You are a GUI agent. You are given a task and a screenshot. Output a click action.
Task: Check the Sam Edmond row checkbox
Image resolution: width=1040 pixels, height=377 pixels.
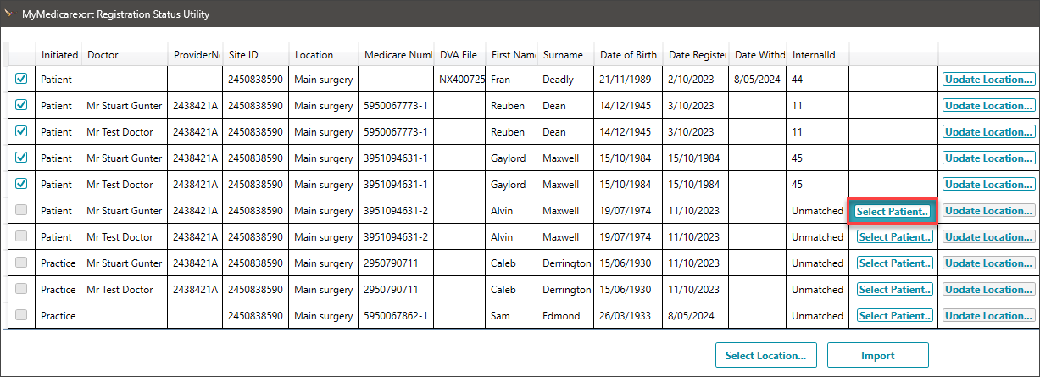click(21, 315)
